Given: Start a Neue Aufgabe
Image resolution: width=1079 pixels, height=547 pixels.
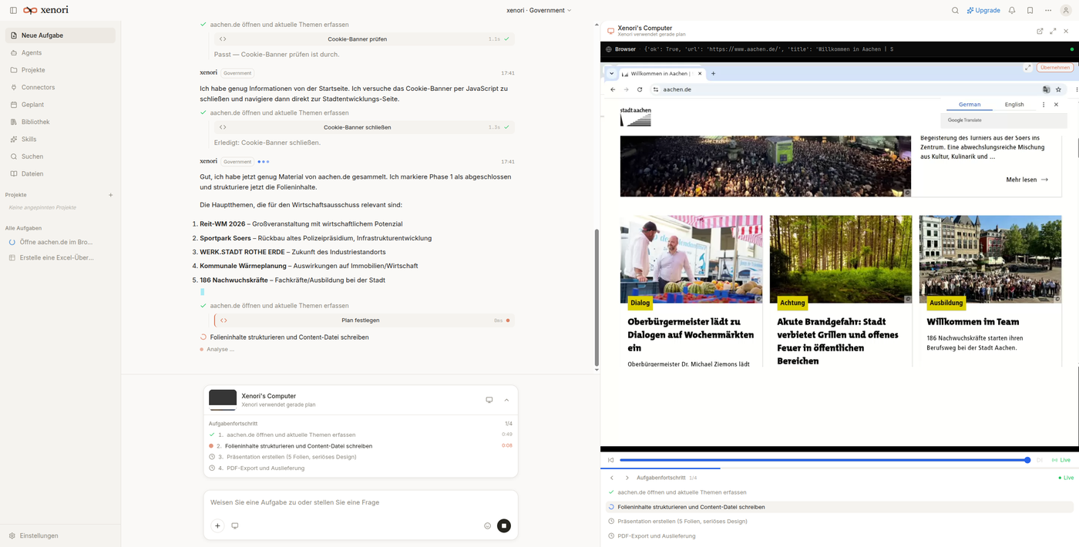Looking at the screenshot, I should coord(60,35).
